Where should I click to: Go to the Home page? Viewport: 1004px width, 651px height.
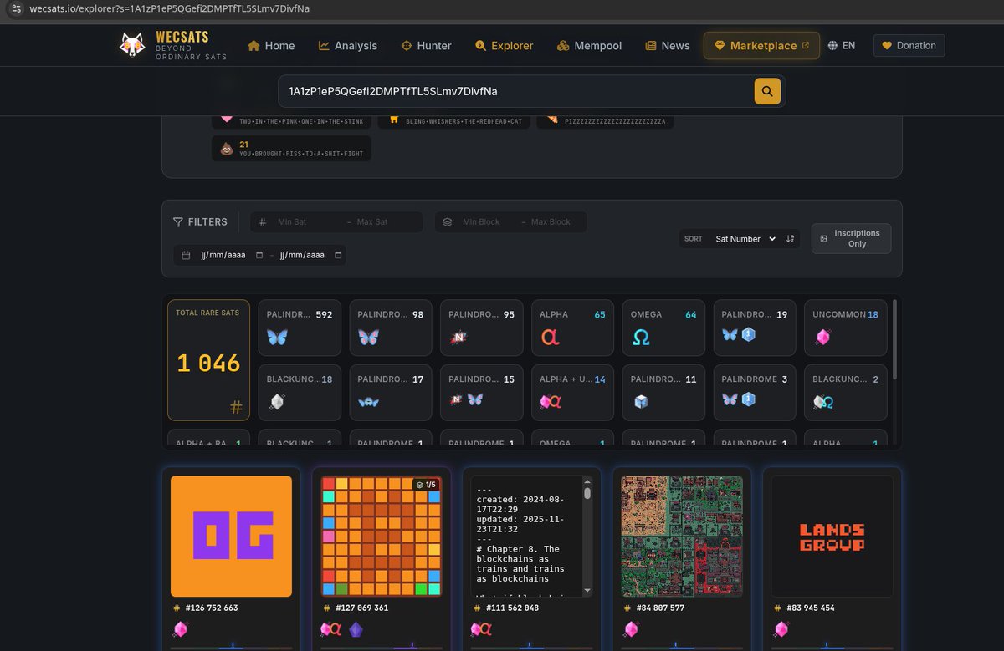(x=271, y=46)
